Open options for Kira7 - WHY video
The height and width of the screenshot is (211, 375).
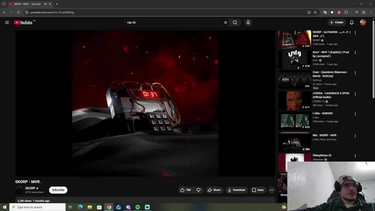355,53
